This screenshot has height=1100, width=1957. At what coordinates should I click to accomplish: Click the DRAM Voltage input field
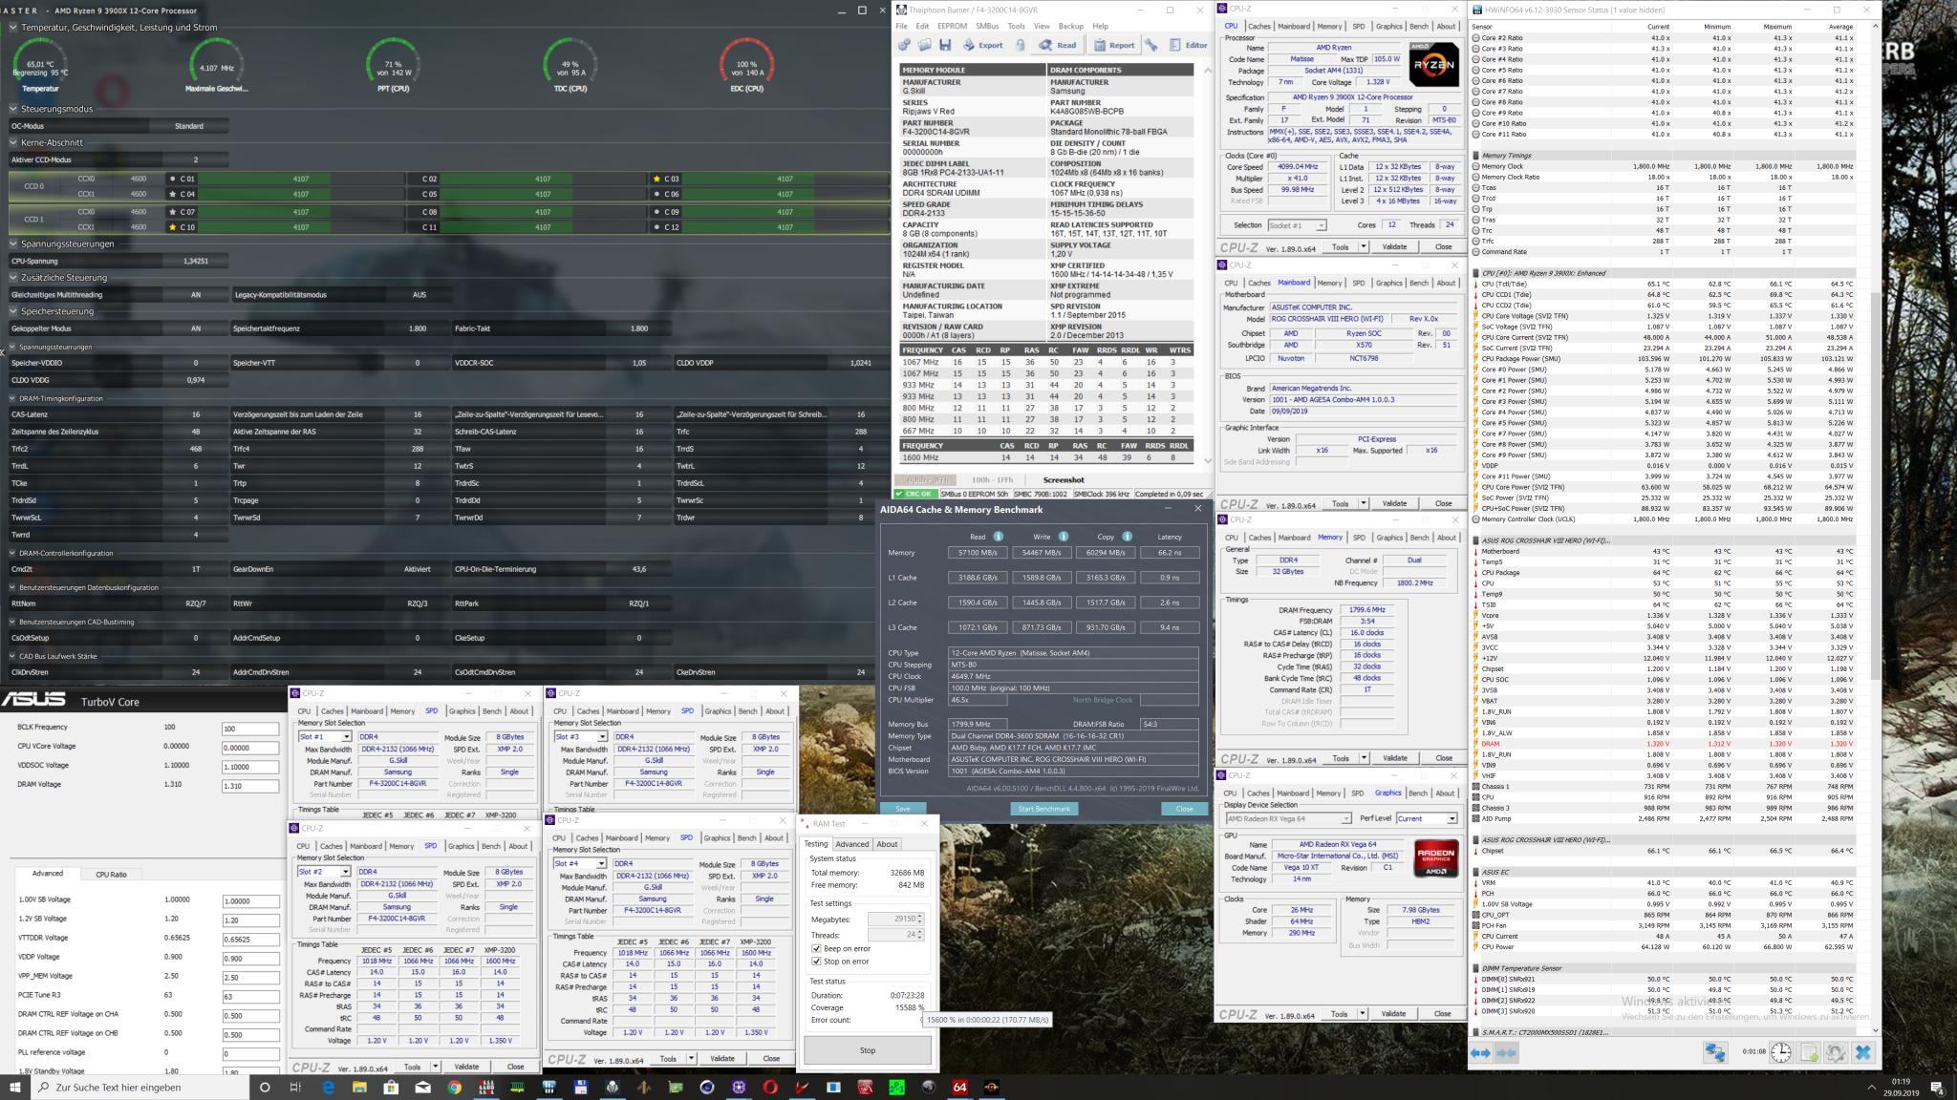tap(249, 786)
